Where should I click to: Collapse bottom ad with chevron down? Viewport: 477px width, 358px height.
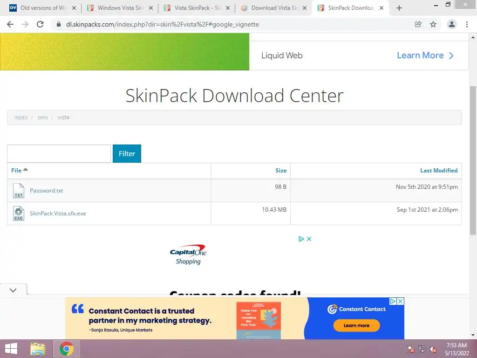[13, 290]
